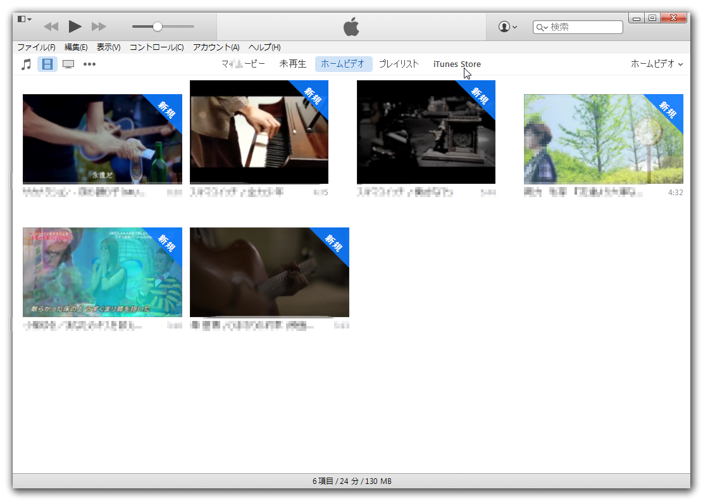Switch to the 未再生 tab
The width and height of the screenshot is (703, 501).
[293, 64]
